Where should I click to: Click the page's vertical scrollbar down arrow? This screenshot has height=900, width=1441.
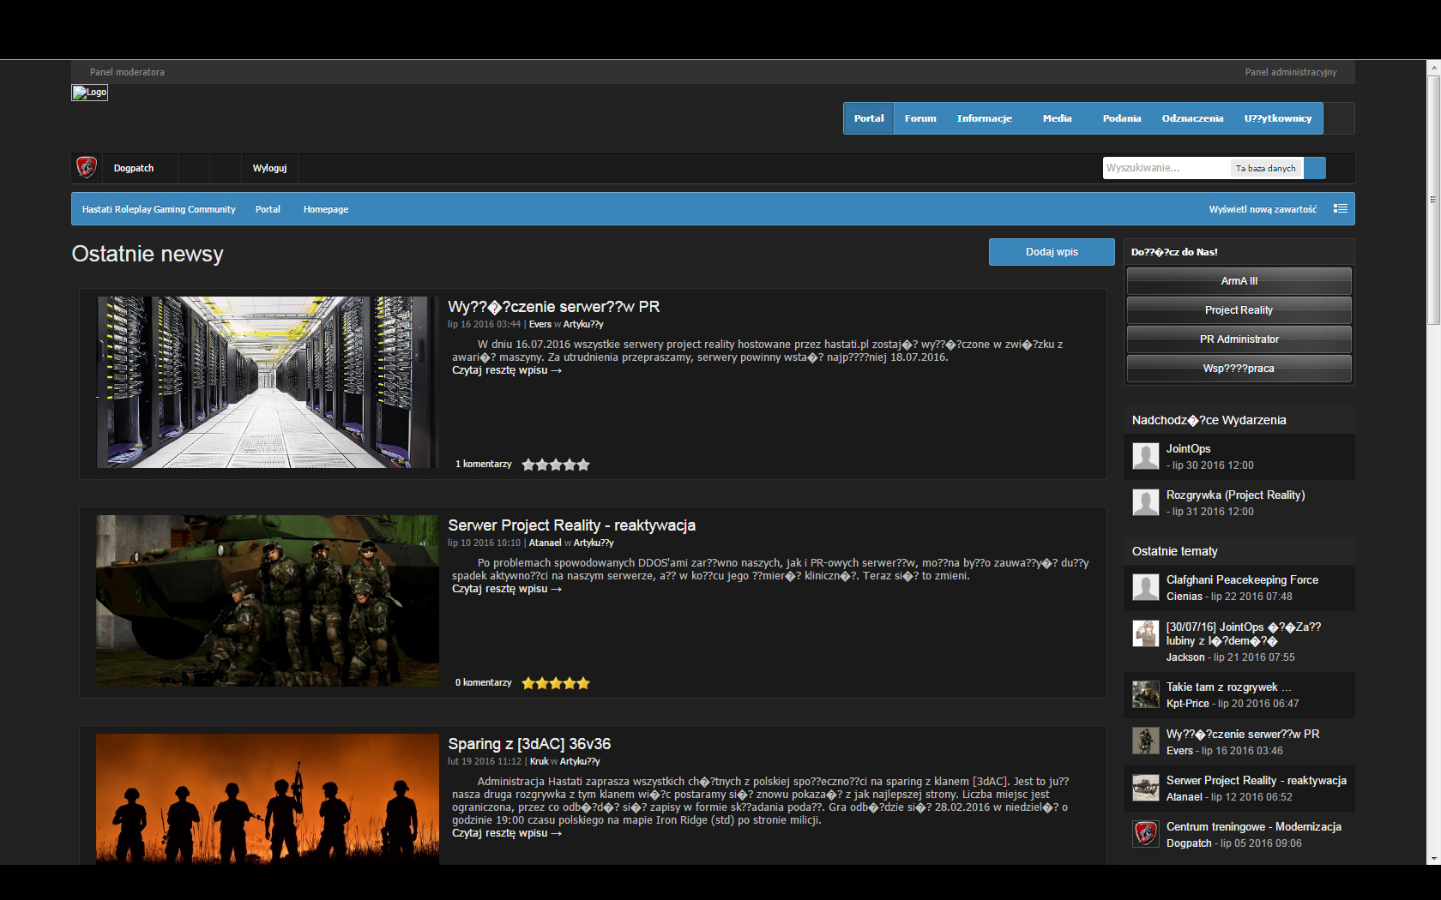click(1433, 858)
